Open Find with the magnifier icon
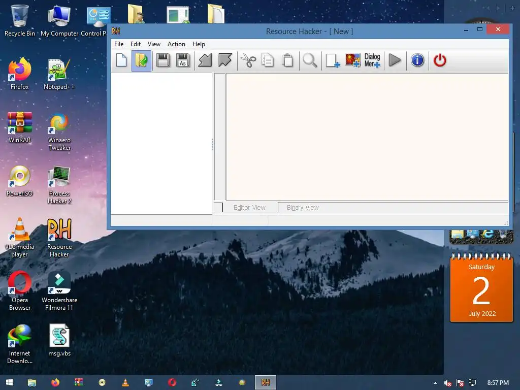The height and width of the screenshot is (390, 520). tap(310, 60)
